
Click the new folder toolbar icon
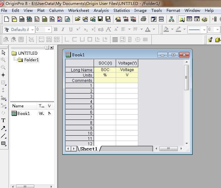14,19
